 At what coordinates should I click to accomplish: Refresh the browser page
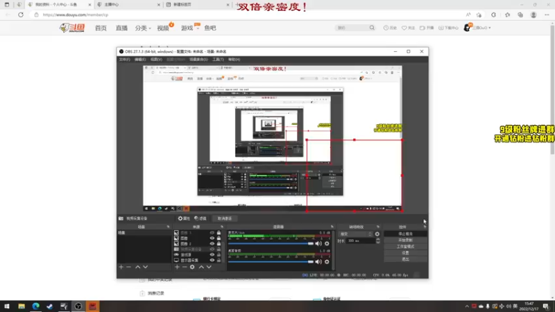(21, 15)
